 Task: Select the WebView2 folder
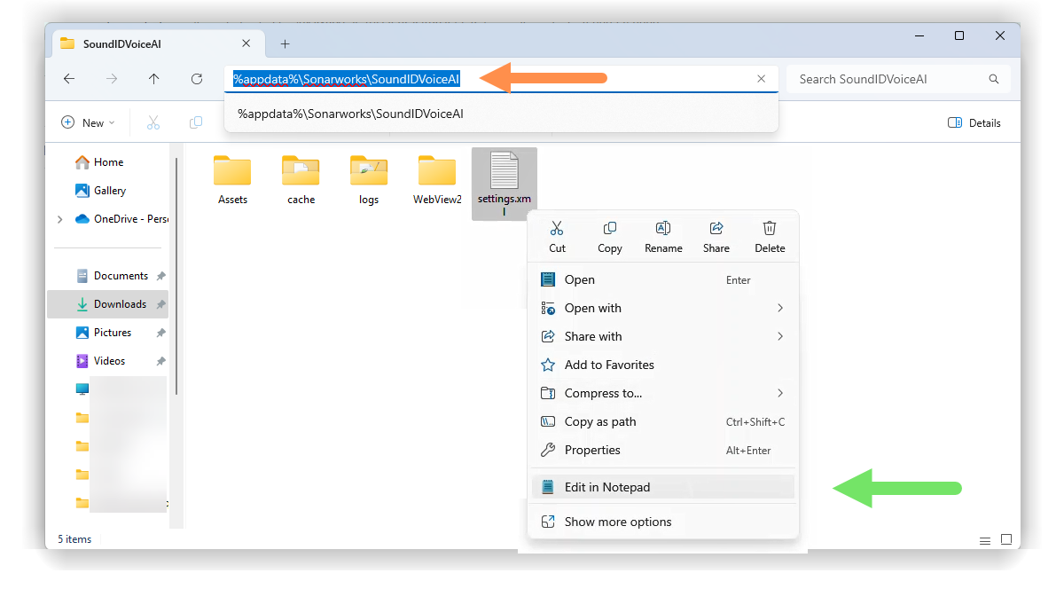tap(437, 180)
